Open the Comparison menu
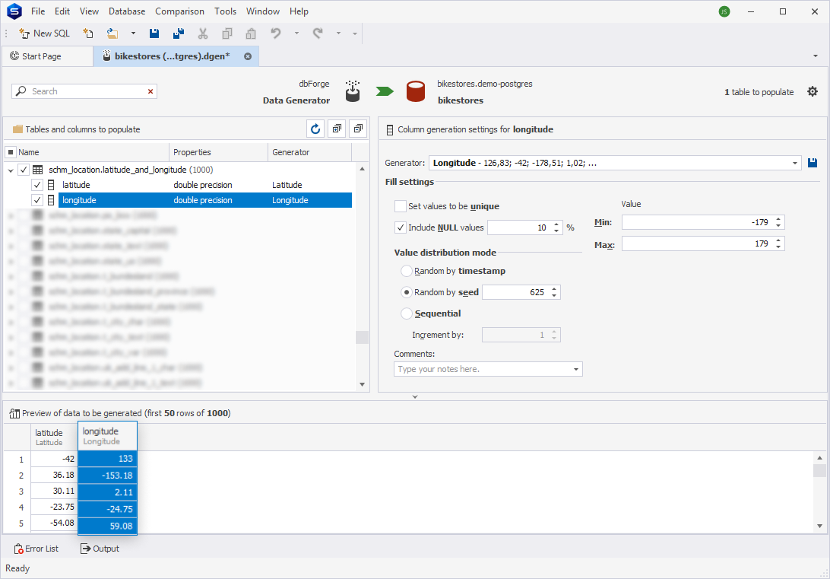Image resolution: width=830 pixels, height=579 pixels. 179,11
